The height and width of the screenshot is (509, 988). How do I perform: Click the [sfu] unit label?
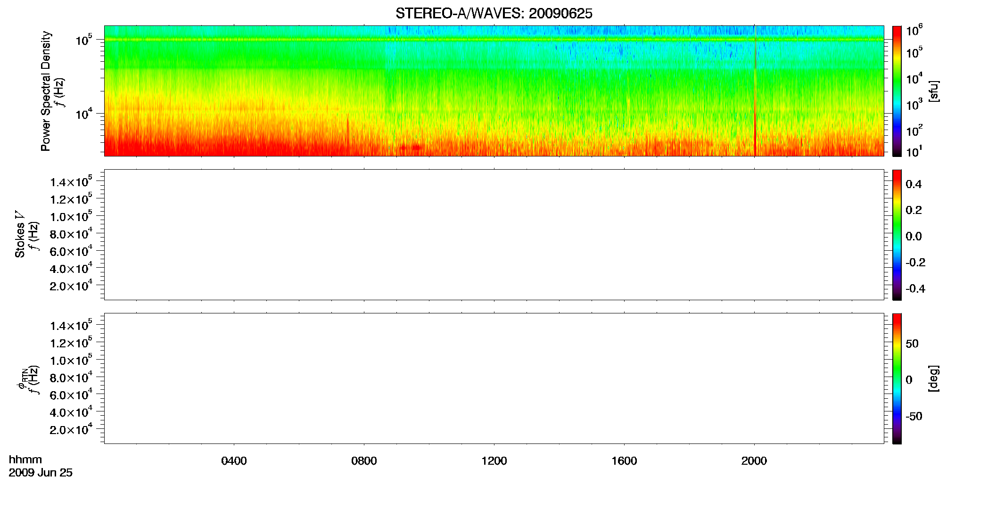934,91
